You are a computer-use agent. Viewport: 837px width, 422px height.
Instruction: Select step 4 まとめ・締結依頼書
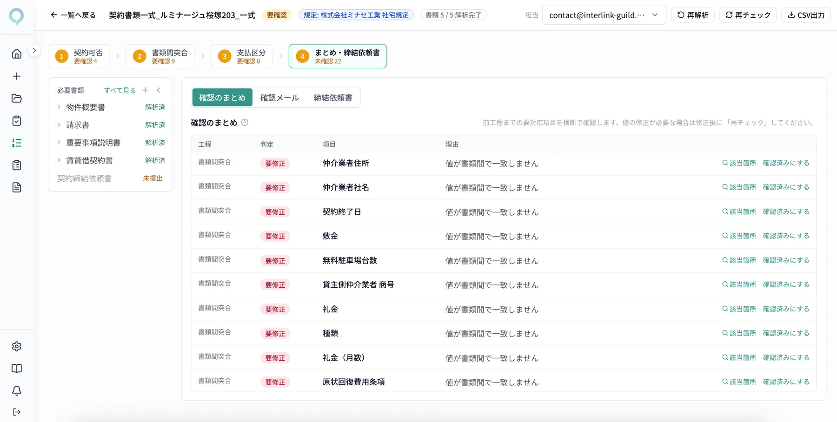tap(338, 56)
